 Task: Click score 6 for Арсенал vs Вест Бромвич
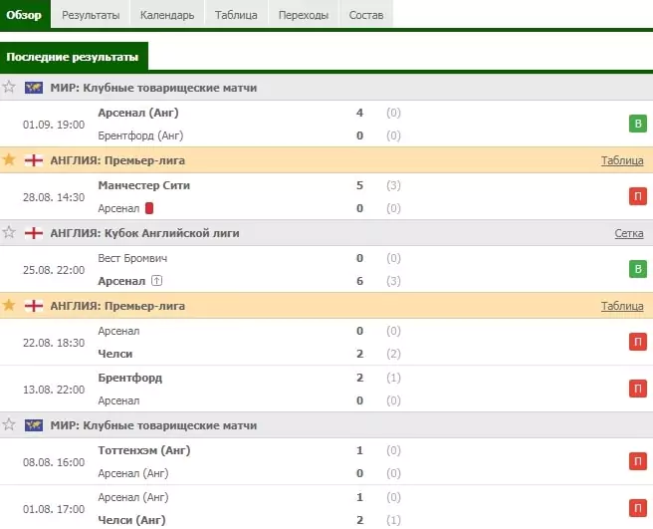[x=359, y=281]
